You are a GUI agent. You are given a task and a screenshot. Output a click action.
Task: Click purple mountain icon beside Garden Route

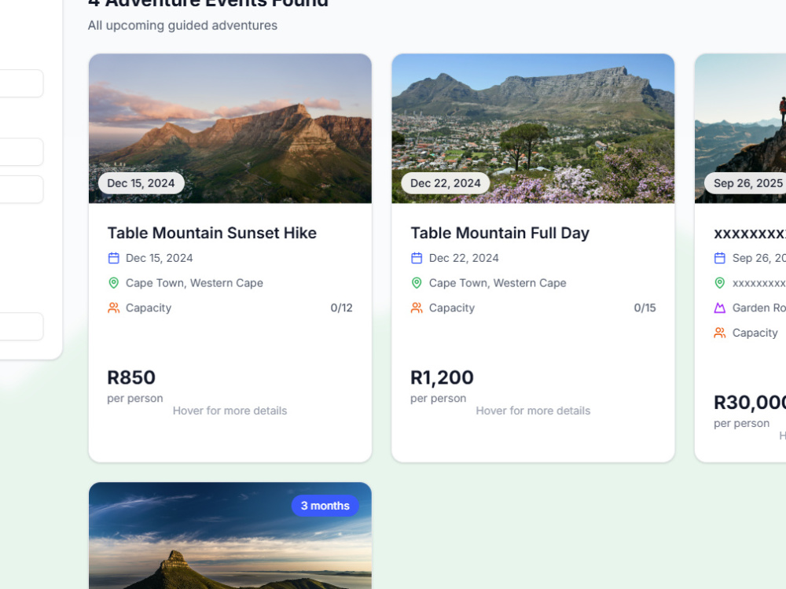click(720, 308)
